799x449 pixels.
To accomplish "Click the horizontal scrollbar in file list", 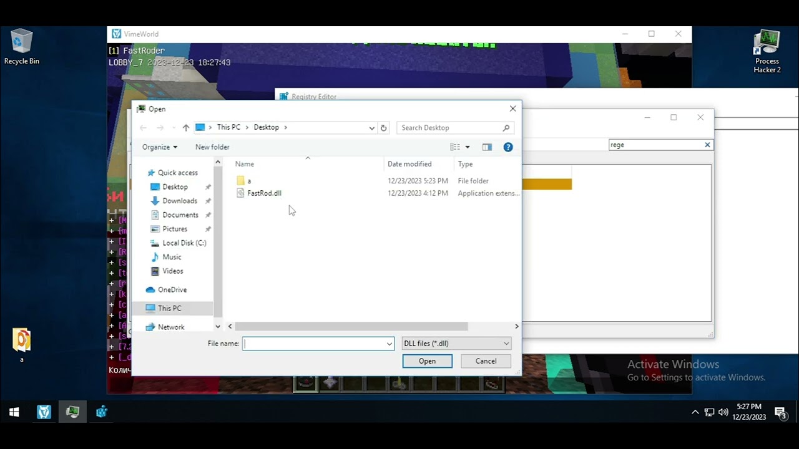I will 351,326.
